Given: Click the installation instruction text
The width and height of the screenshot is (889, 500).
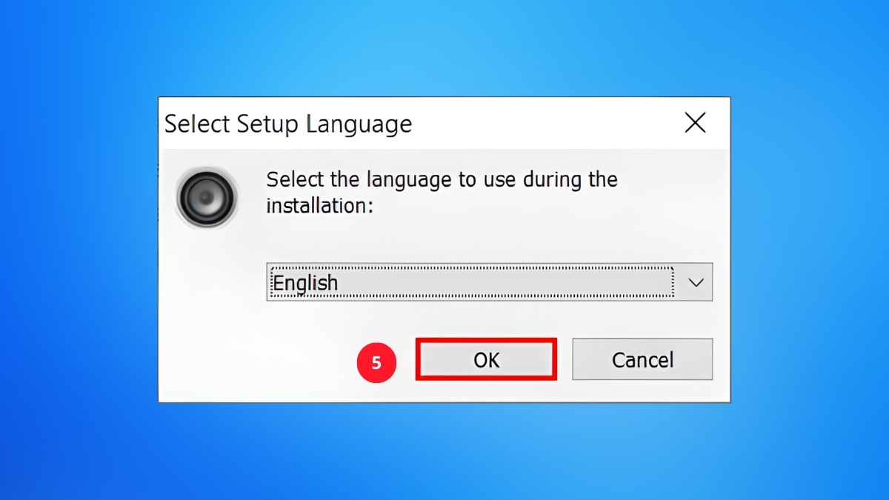Looking at the screenshot, I should pos(441,192).
